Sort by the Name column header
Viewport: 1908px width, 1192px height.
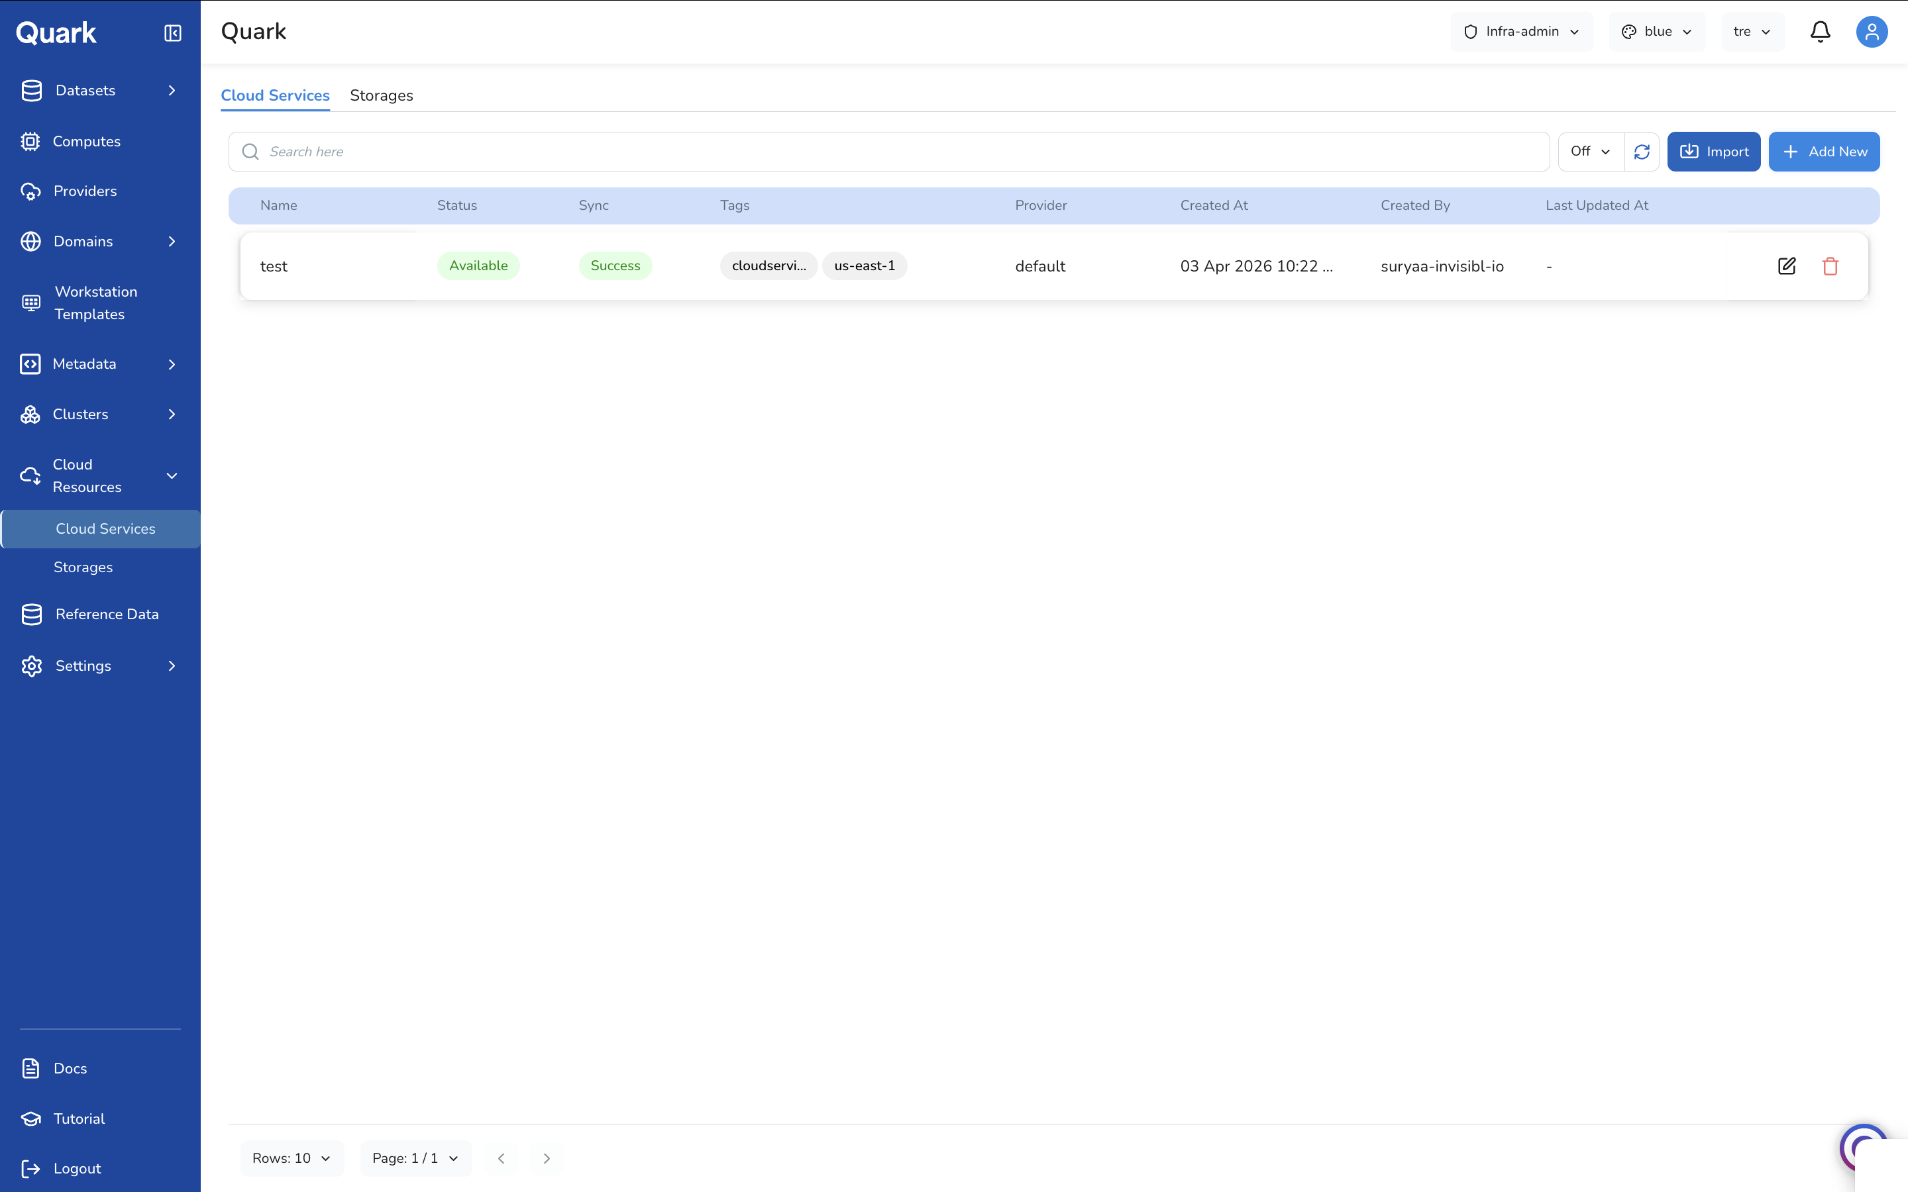pos(279,206)
